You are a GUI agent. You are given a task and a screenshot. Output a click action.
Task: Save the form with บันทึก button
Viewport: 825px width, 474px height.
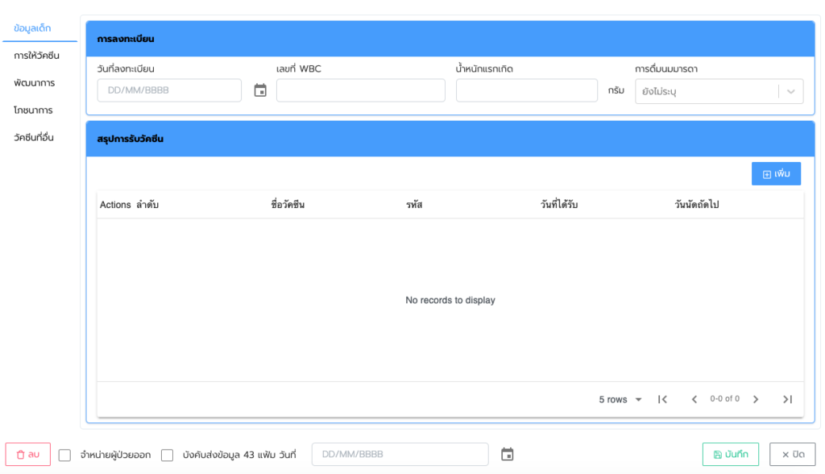pyautogui.click(x=730, y=455)
